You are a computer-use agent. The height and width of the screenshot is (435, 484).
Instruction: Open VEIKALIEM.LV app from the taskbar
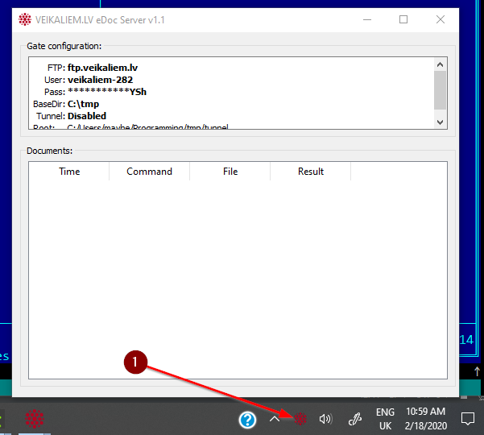(34, 419)
